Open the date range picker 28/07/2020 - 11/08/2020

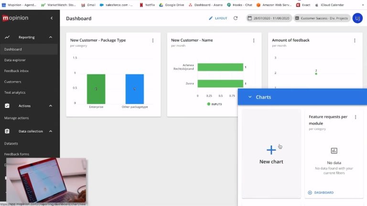click(x=268, y=18)
